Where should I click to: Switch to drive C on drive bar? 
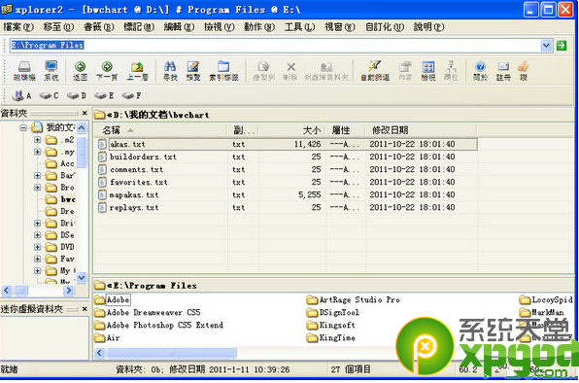click(x=50, y=95)
